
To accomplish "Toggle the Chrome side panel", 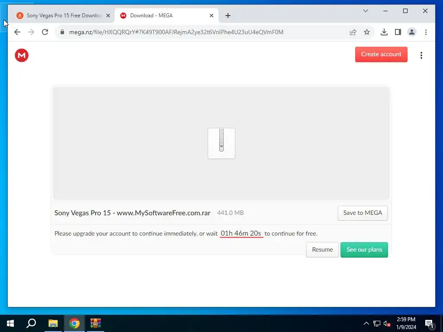I will tap(398, 32).
